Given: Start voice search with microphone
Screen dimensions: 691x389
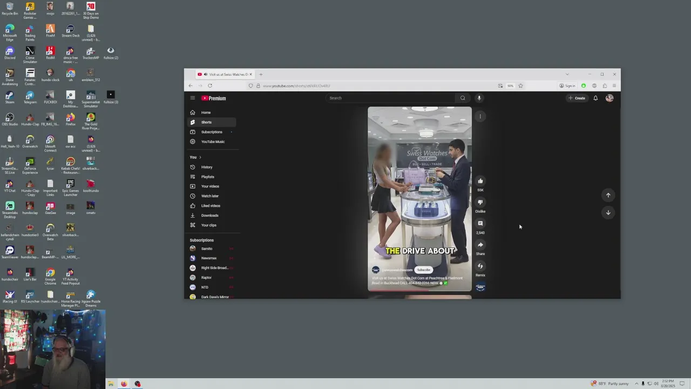Looking at the screenshot, I should tap(479, 98).
